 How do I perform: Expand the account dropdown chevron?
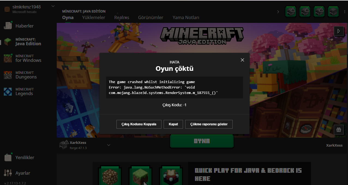[x=53, y=6]
